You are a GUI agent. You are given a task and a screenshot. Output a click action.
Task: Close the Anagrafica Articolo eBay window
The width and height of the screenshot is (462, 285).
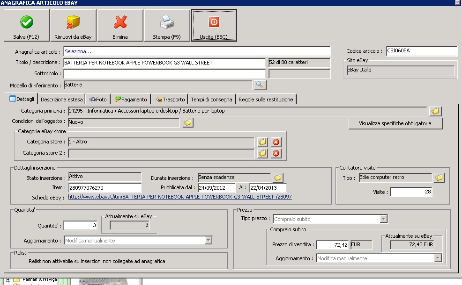click(458, 2)
